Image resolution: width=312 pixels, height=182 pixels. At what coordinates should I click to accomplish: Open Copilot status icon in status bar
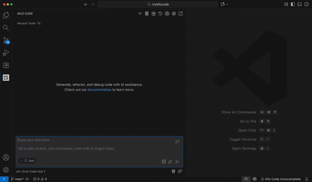(255, 179)
